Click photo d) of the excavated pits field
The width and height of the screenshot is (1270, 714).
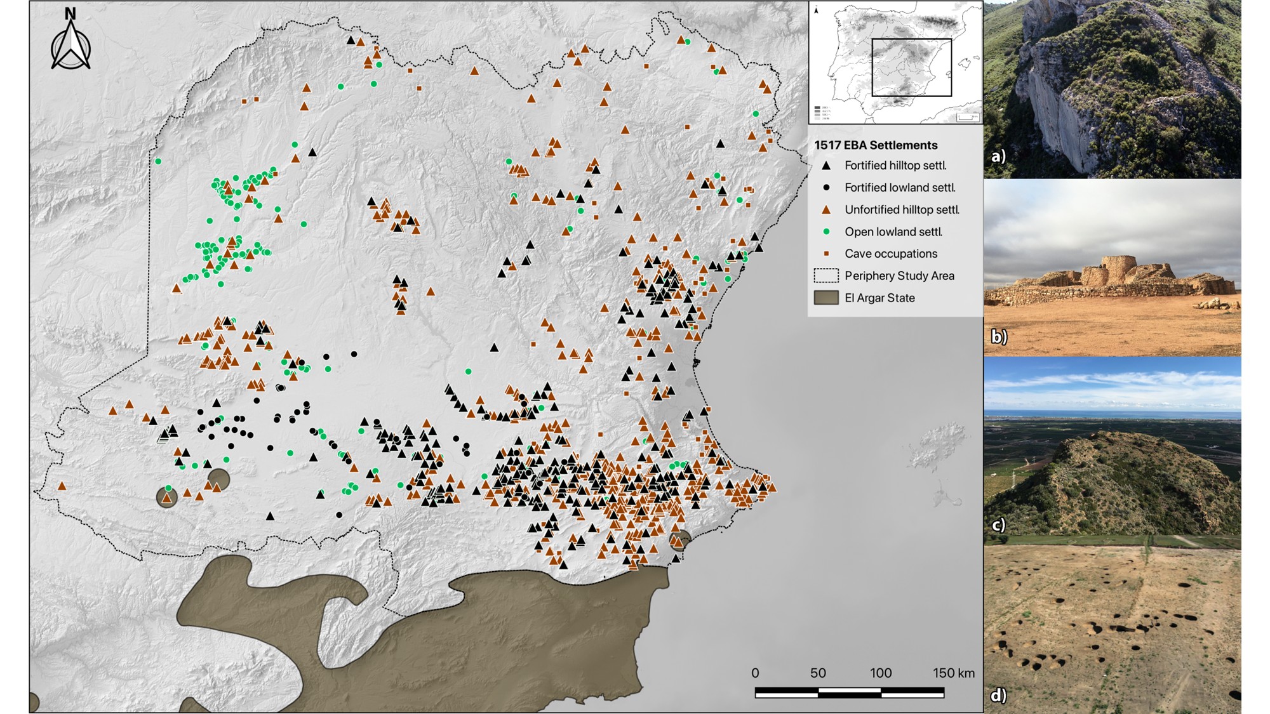1112,625
